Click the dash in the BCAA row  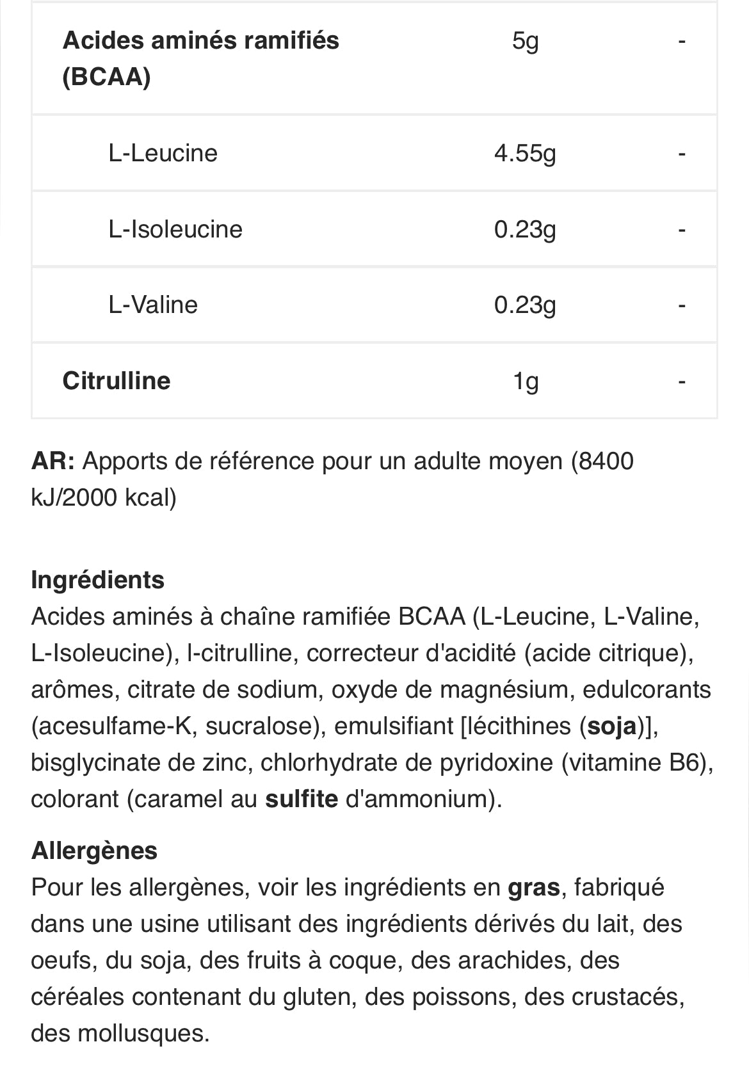[682, 41]
